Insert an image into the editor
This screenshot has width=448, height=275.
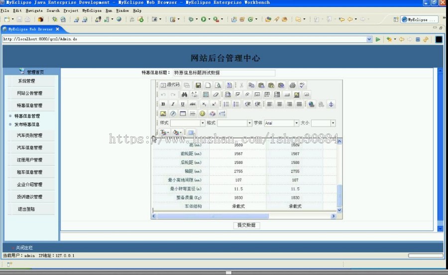pos(163,114)
